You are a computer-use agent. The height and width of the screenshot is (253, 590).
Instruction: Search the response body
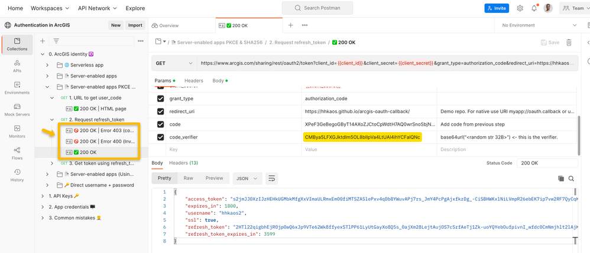571,178
